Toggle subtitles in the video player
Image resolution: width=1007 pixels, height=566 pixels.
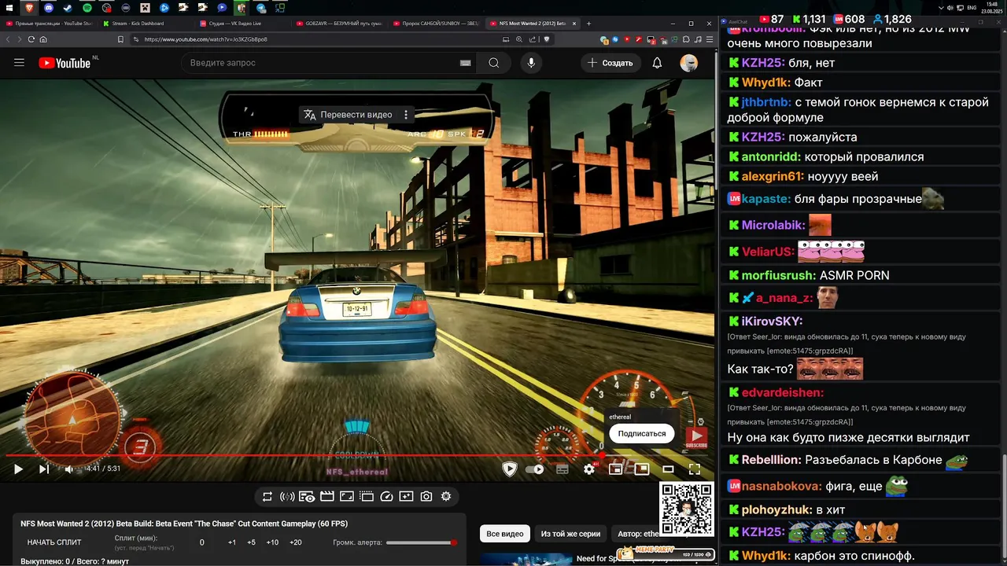tap(563, 469)
